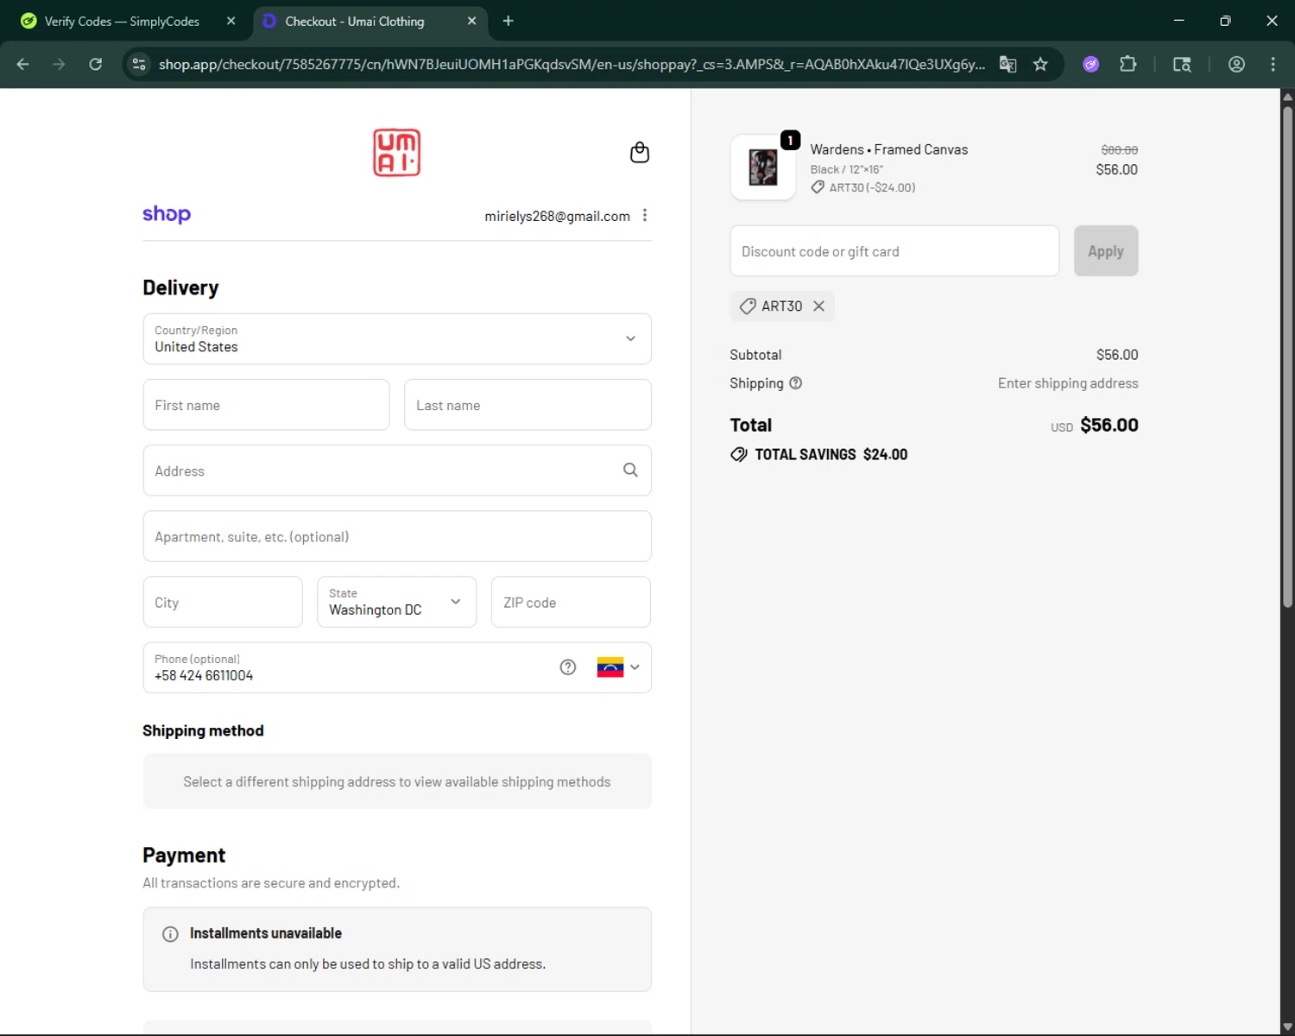The height and width of the screenshot is (1036, 1295).
Task: Click the browser address bar URL
Action: (572, 64)
